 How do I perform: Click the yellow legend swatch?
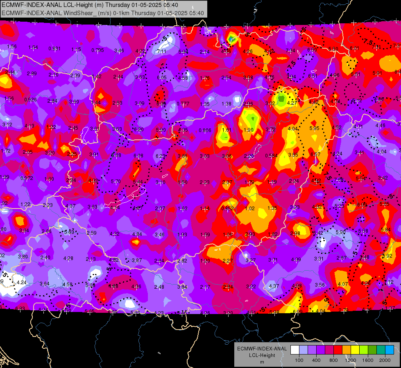[355, 350]
